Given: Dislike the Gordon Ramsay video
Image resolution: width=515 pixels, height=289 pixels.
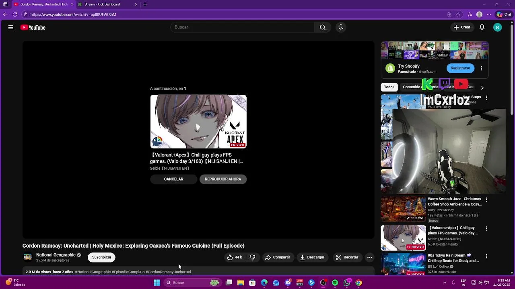Looking at the screenshot, I should pyautogui.click(x=253, y=257).
